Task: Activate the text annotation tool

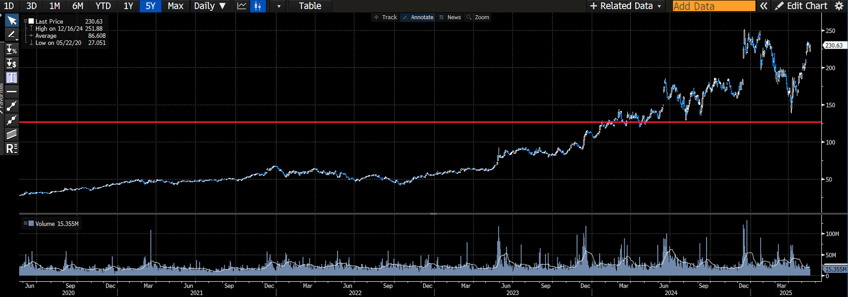Action: coord(11,78)
